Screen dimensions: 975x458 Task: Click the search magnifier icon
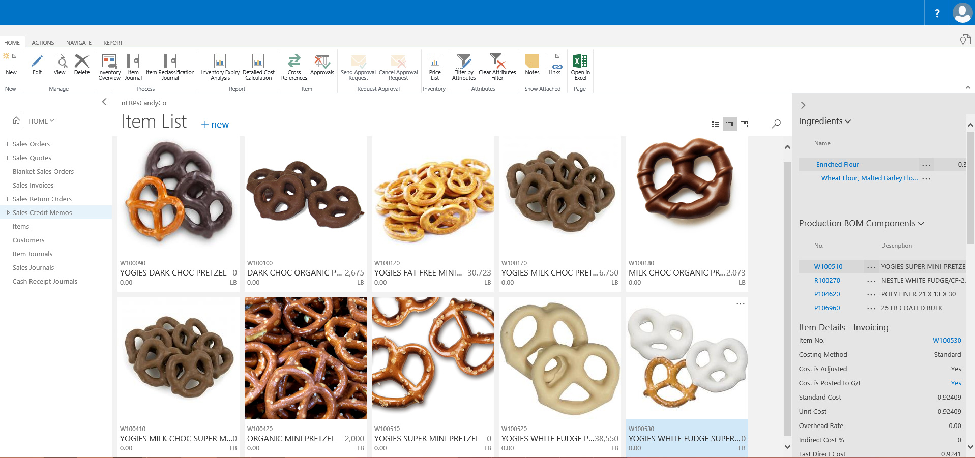776,124
